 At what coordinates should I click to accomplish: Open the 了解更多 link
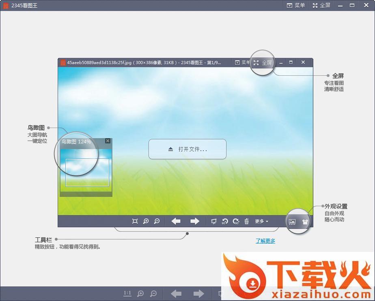[265, 241]
